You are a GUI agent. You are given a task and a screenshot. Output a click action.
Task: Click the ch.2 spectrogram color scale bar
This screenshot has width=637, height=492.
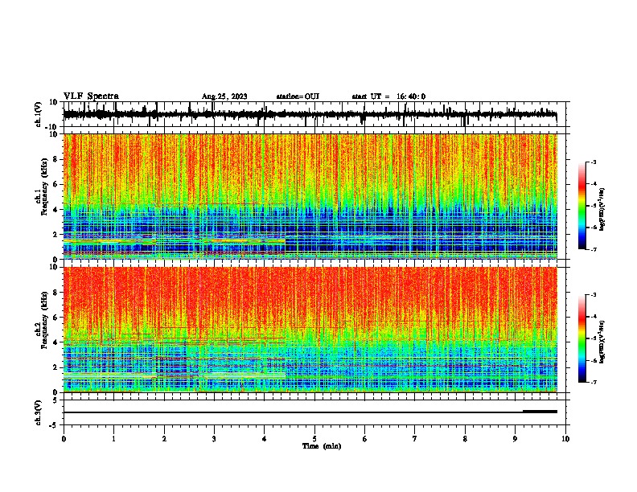click(582, 338)
